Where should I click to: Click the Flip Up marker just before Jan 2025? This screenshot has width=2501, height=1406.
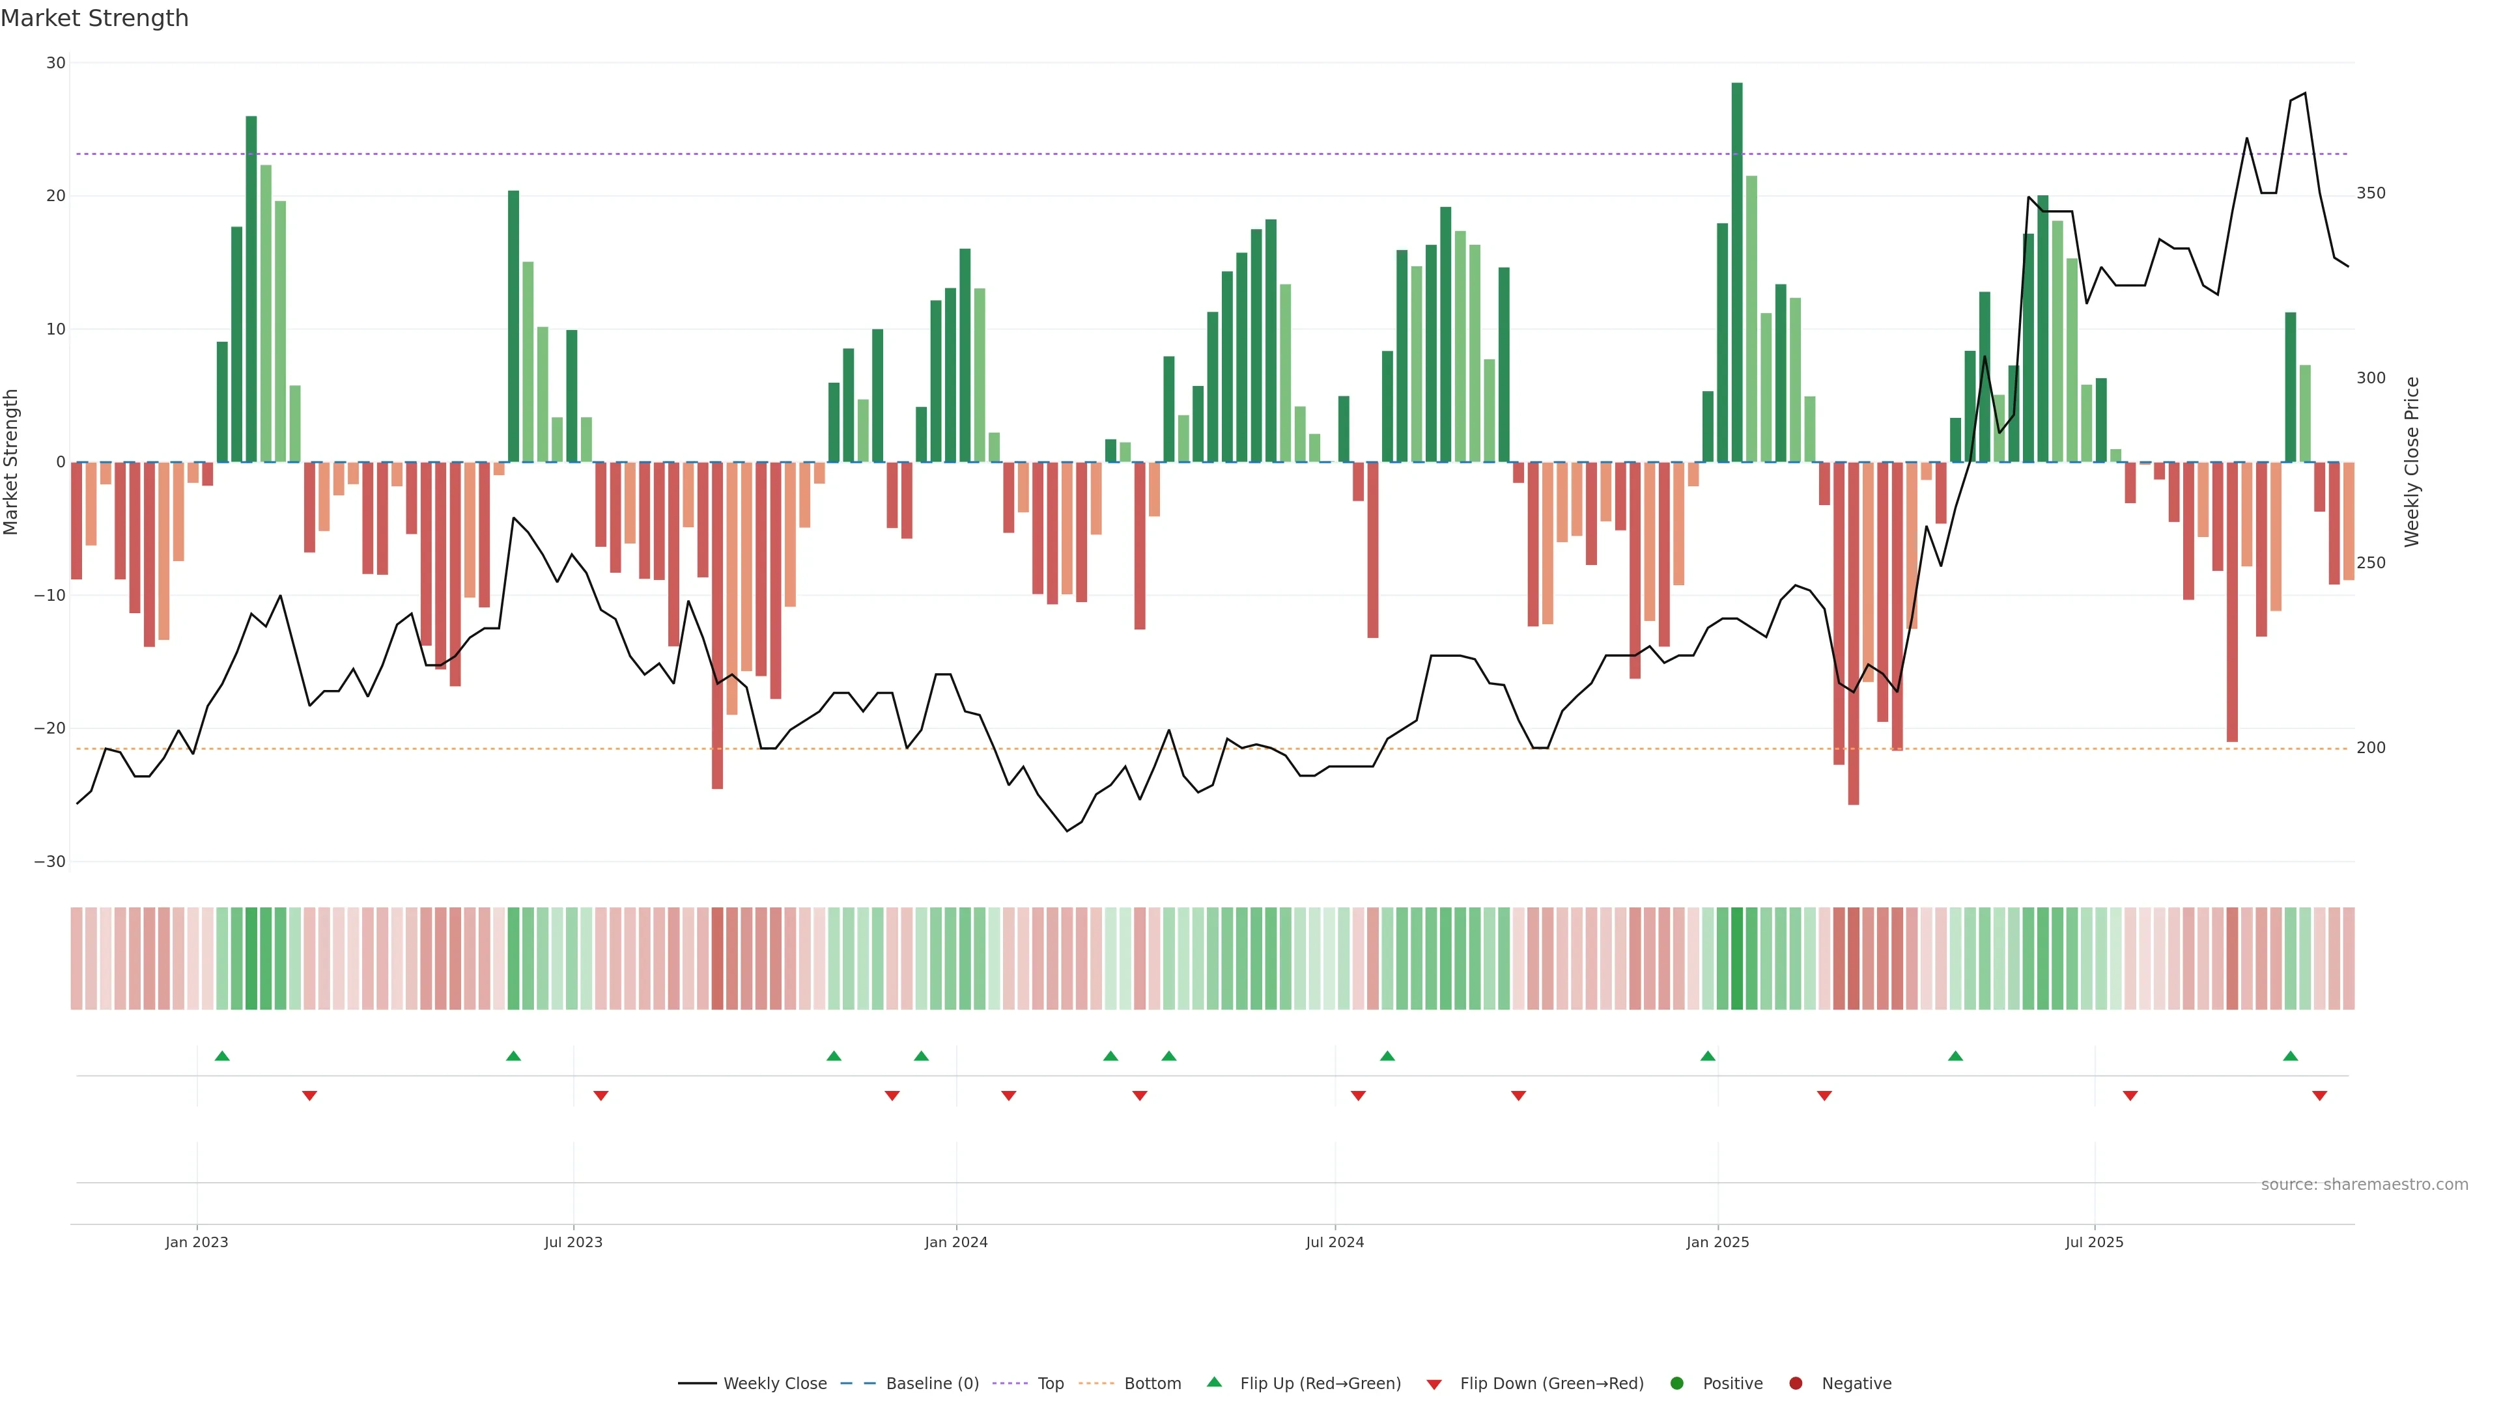pos(1708,1056)
